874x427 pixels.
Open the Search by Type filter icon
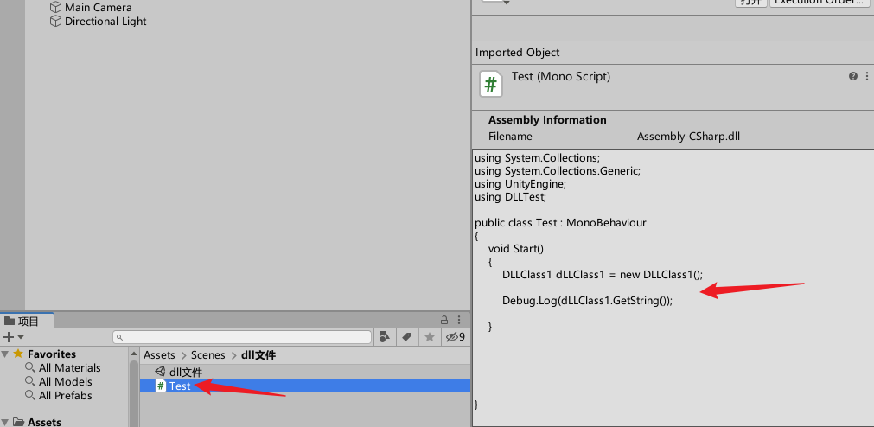tap(384, 337)
